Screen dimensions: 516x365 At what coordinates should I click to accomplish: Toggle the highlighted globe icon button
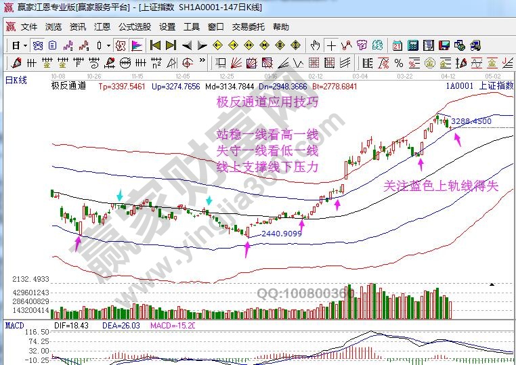tap(38, 45)
